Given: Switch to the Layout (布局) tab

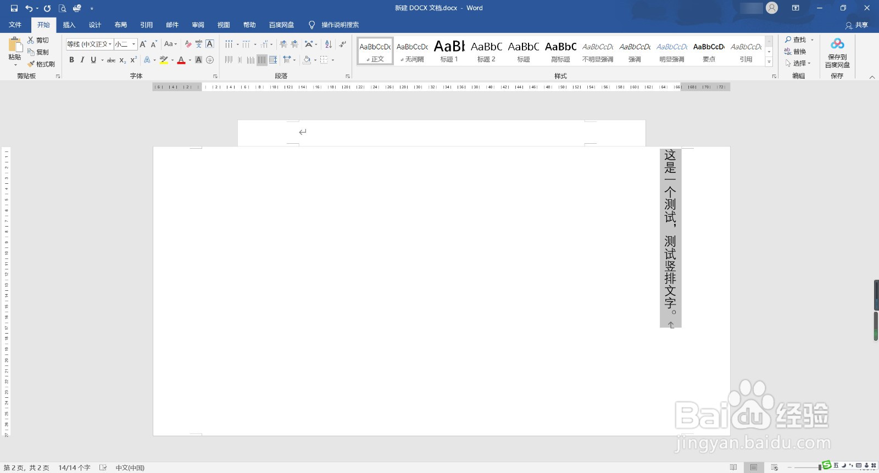Looking at the screenshot, I should pos(121,25).
